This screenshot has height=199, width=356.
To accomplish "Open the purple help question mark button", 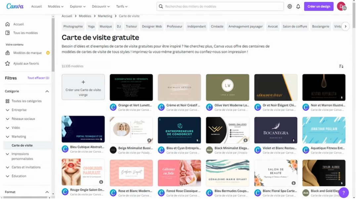I will (343, 192).
